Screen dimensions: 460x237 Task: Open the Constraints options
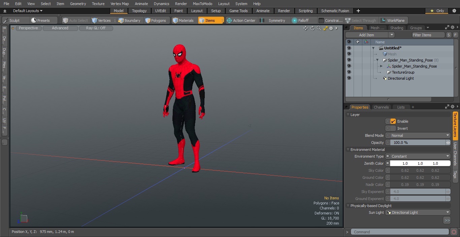[x=331, y=21]
